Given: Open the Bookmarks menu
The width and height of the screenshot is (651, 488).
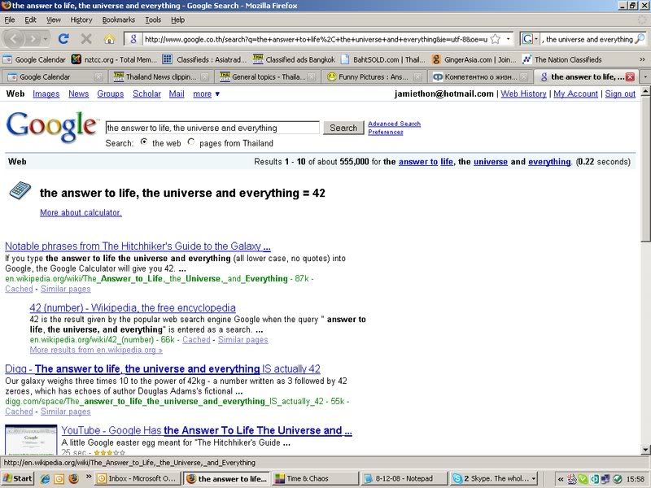Looking at the screenshot, I should [x=118, y=20].
